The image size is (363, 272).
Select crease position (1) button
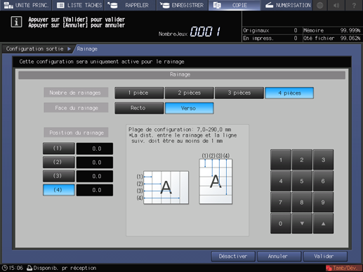(59, 149)
